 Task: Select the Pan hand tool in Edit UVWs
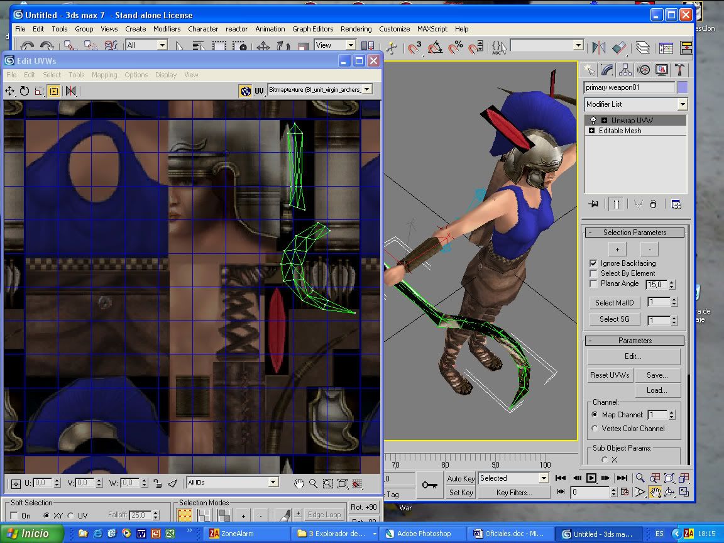299,483
